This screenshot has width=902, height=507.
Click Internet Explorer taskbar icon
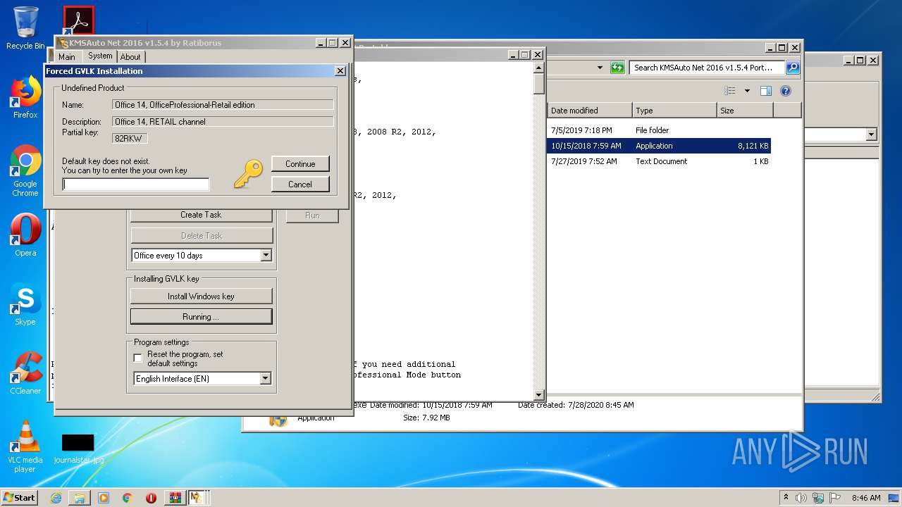(x=56, y=498)
